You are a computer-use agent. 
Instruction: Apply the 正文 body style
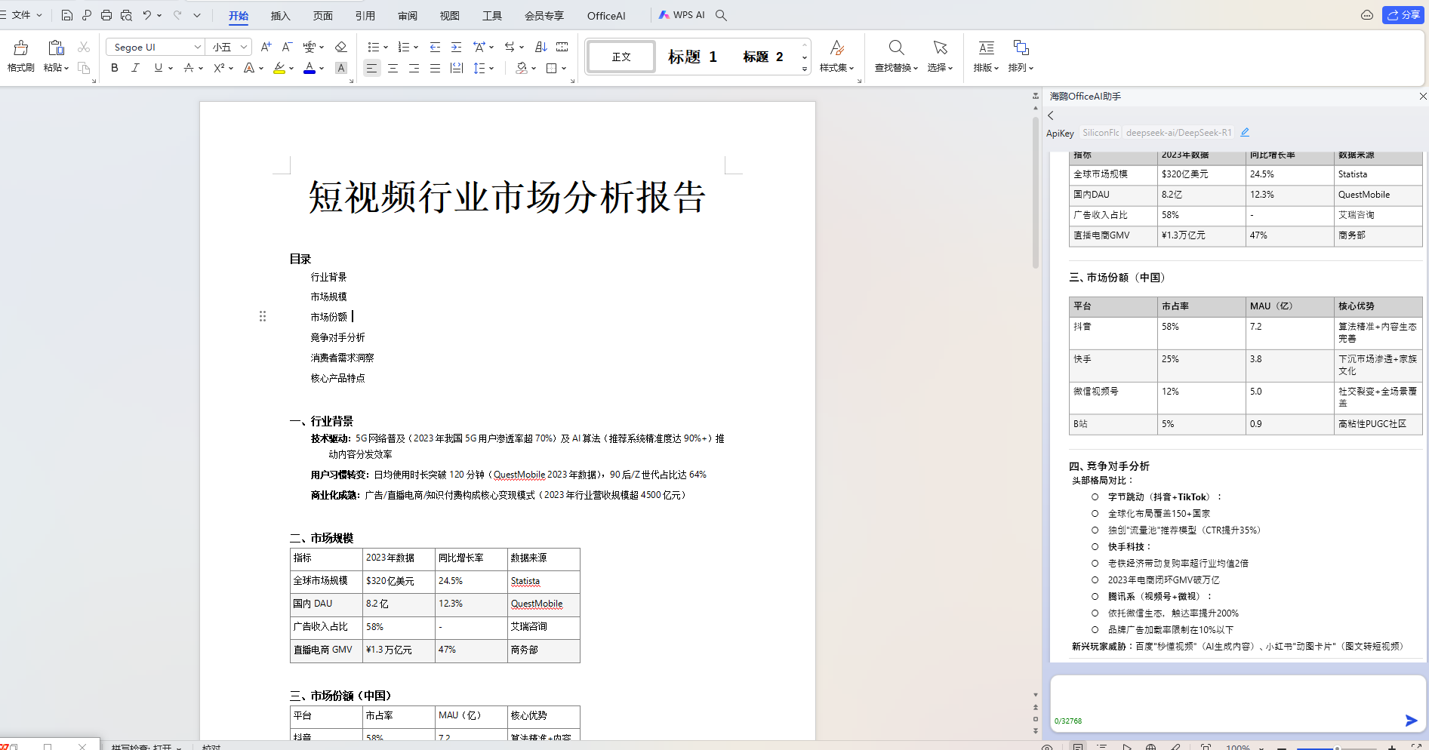pyautogui.click(x=621, y=57)
